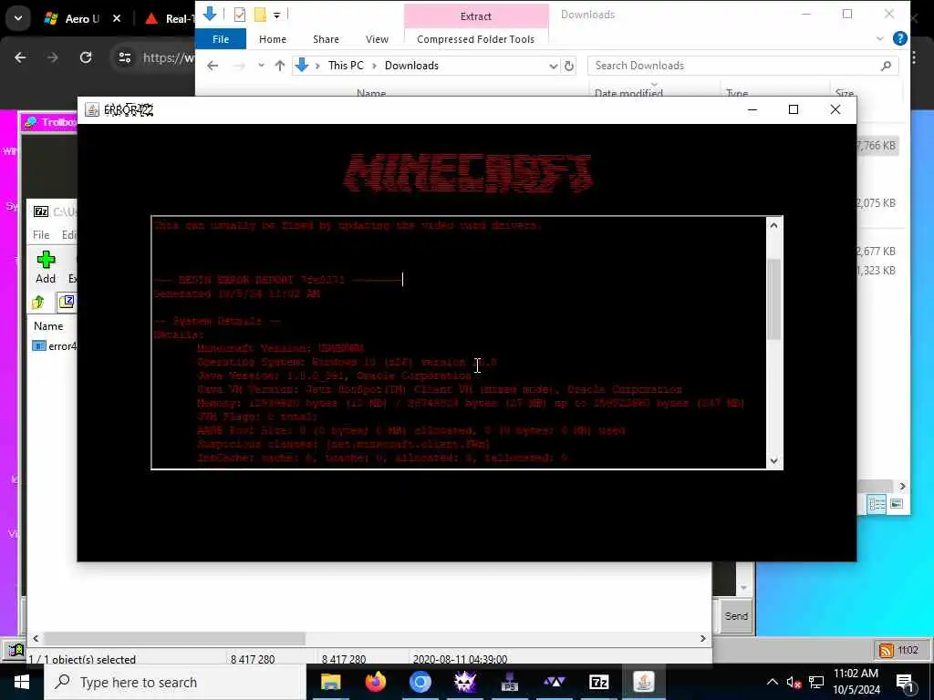The height and width of the screenshot is (700, 934).
Task: Click This PC in the address bar
Action: point(346,66)
